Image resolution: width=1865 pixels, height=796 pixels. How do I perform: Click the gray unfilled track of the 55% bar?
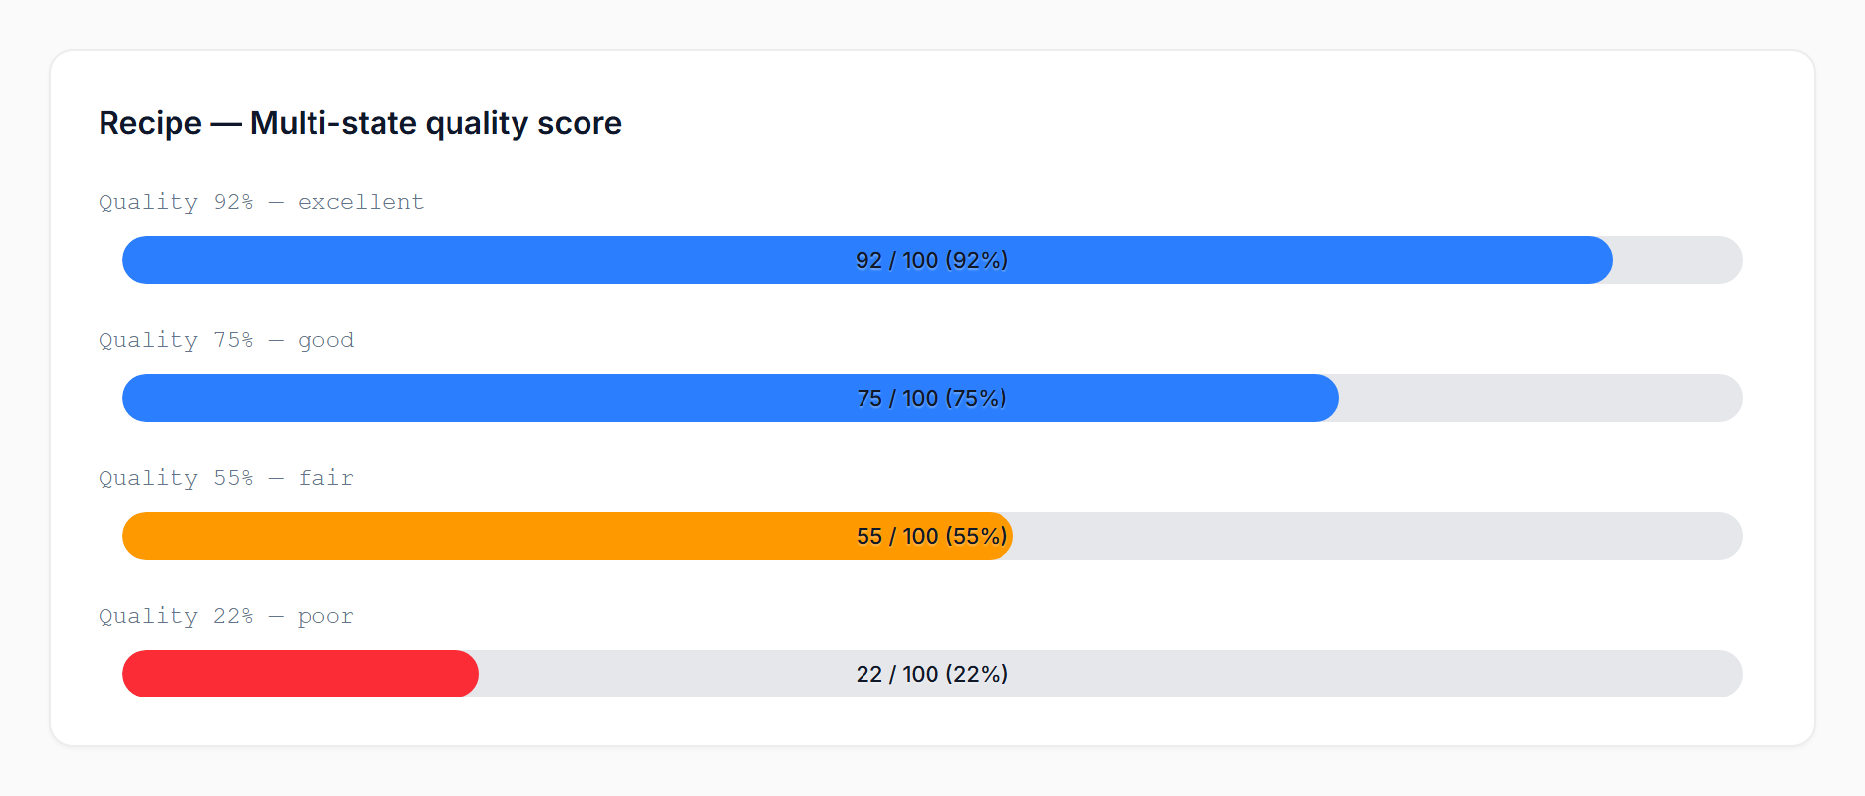click(x=1380, y=536)
